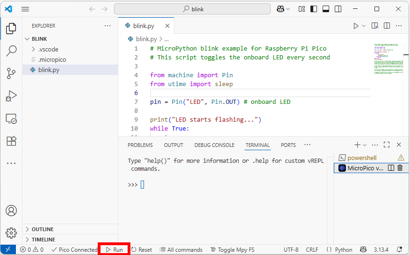Change end of line sequence CRLF
Image resolution: width=410 pixels, height=255 pixels.
[x=312, y=250]
